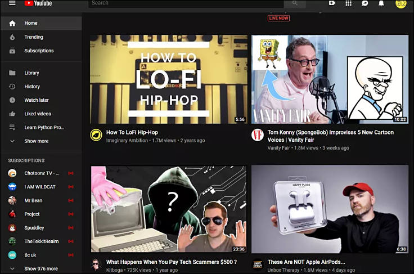Open the Tom Kenny Improvises video title
This screenshot has height=274, width=414.
(x=331, y=136)
